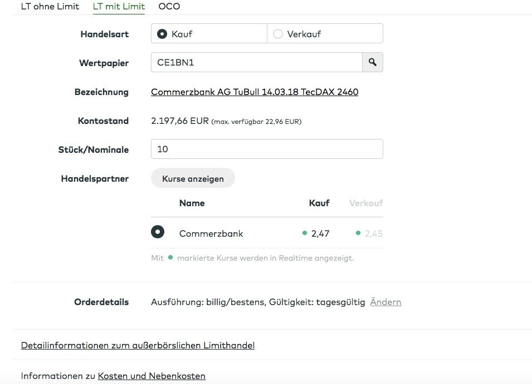Select the Verkauf radio button
This screenshot has height=384, width=532.
pos(278,33)
